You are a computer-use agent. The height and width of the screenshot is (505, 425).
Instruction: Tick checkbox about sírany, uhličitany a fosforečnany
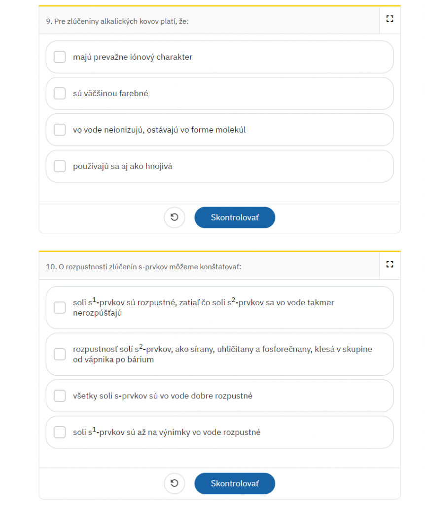point(60,354)
